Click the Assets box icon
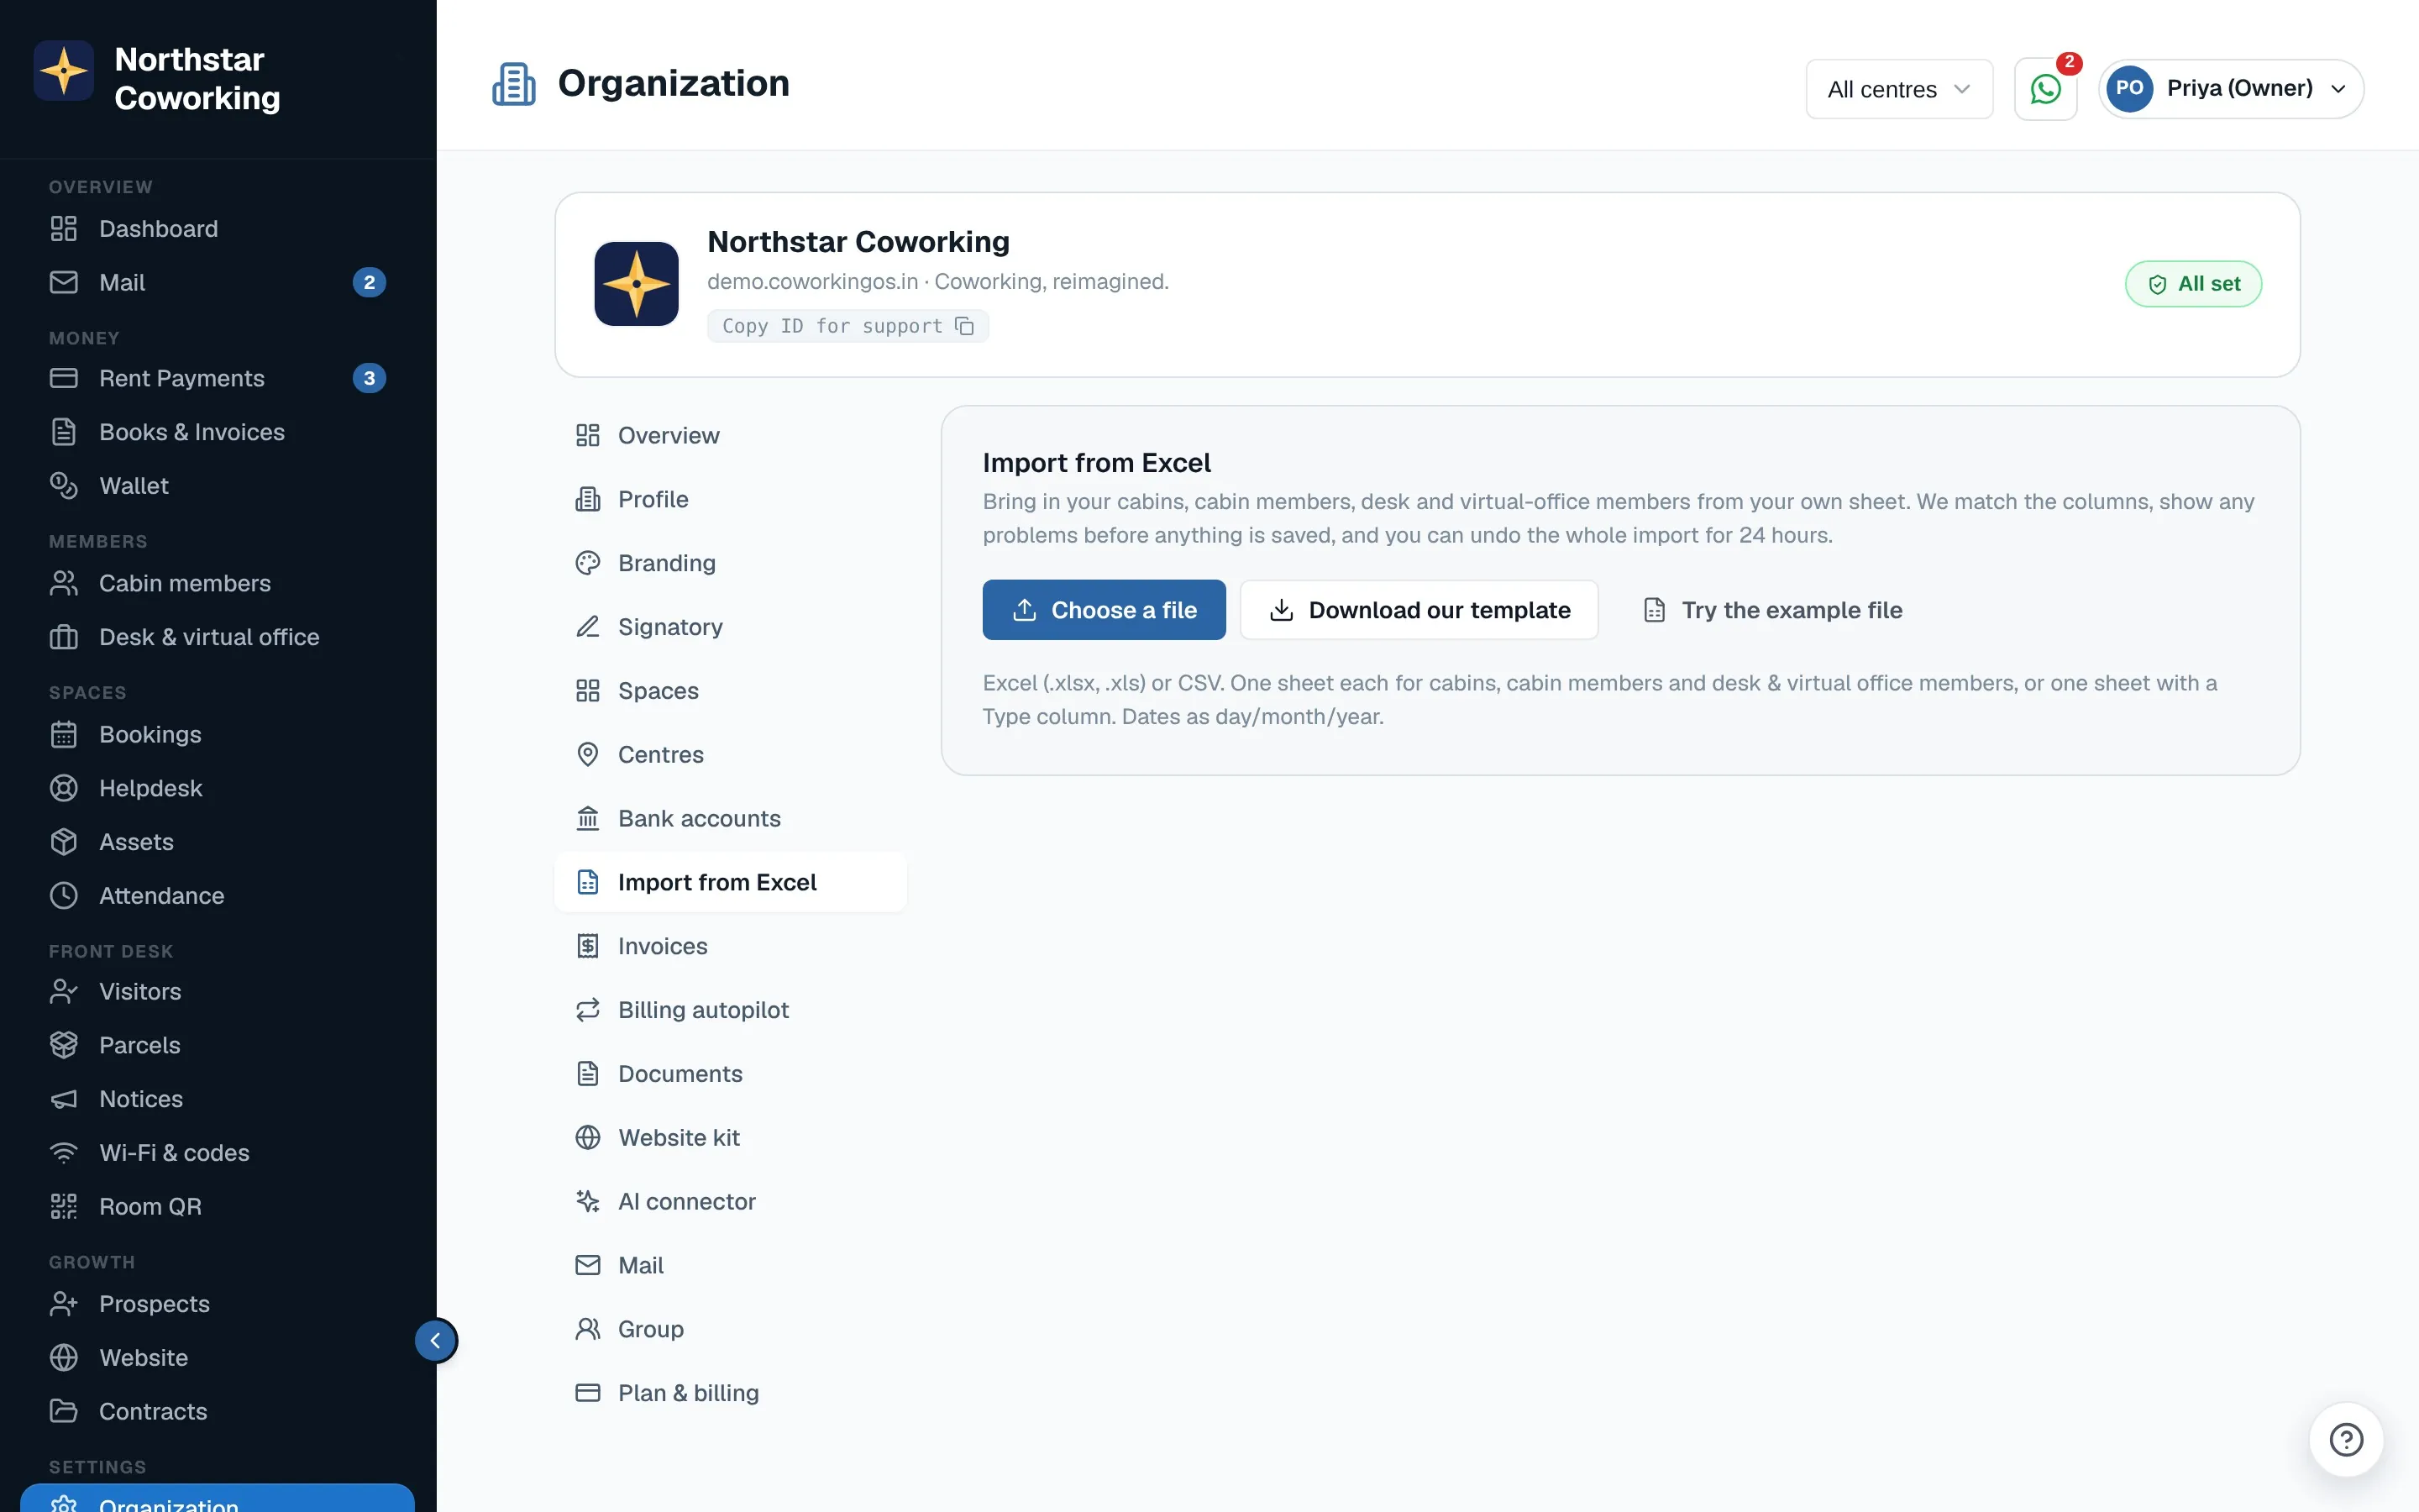This screenshot has height=1512, width=2419. point(64,842)
